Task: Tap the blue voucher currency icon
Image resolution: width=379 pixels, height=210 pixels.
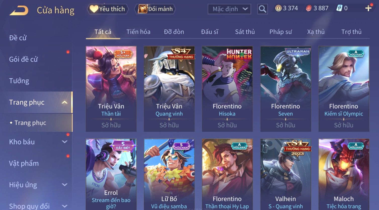Action: (x=339, y=8)
